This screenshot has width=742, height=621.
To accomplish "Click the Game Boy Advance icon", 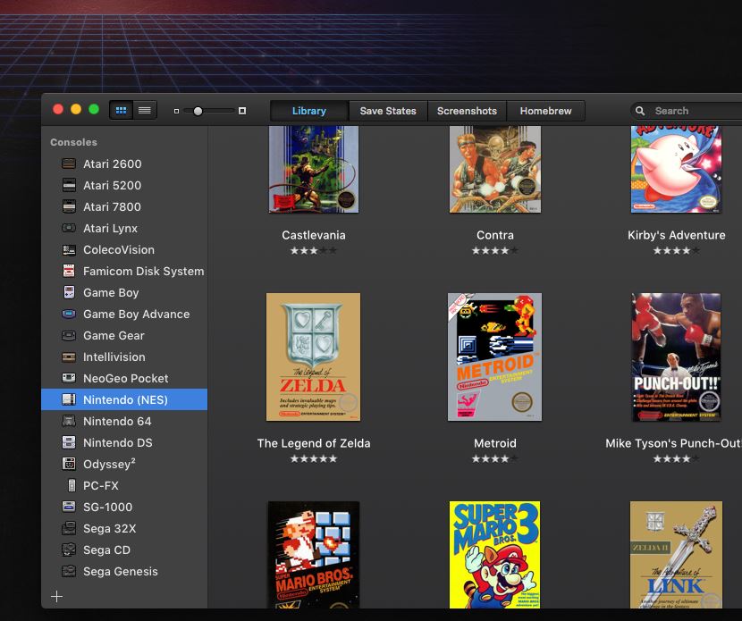I will [x=69, y=314].
